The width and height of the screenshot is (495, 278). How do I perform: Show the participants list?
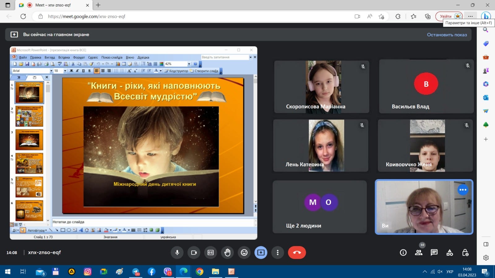tap(419, 253)
